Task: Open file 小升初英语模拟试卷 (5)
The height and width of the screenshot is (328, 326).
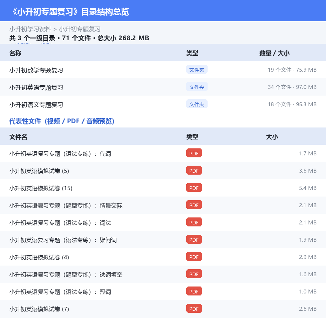Action: click(x=39, y=171)
